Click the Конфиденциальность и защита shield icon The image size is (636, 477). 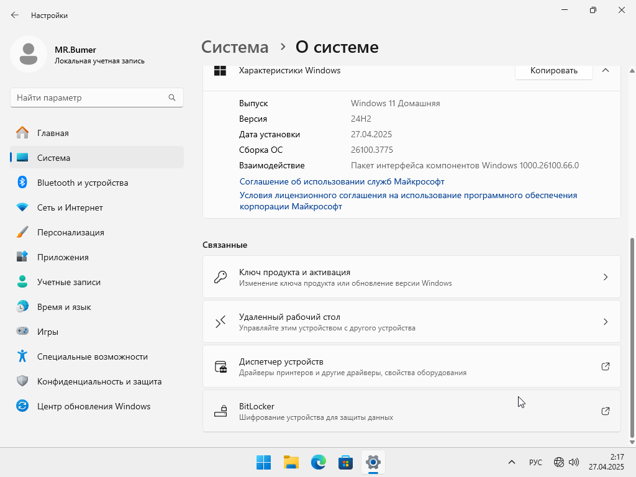[22, 381]
